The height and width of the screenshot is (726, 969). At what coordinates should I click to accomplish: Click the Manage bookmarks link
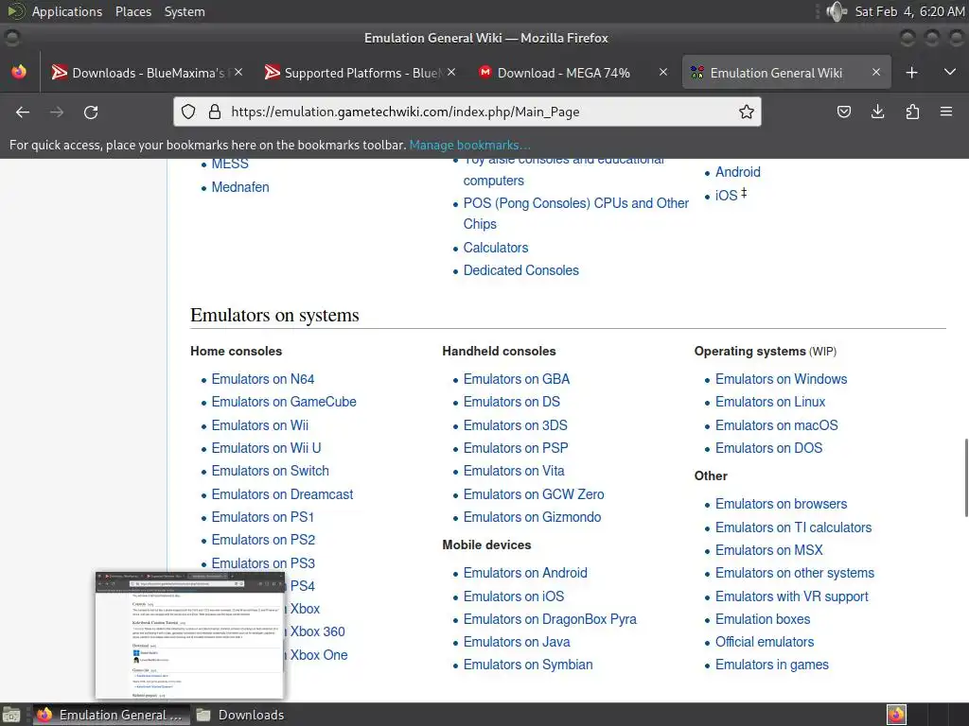(x=469, y=145)
